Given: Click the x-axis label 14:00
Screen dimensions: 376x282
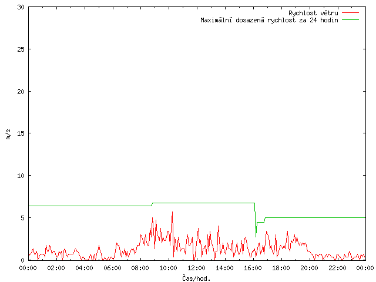Looking at the screenshot, I should [x=224, y=268].
